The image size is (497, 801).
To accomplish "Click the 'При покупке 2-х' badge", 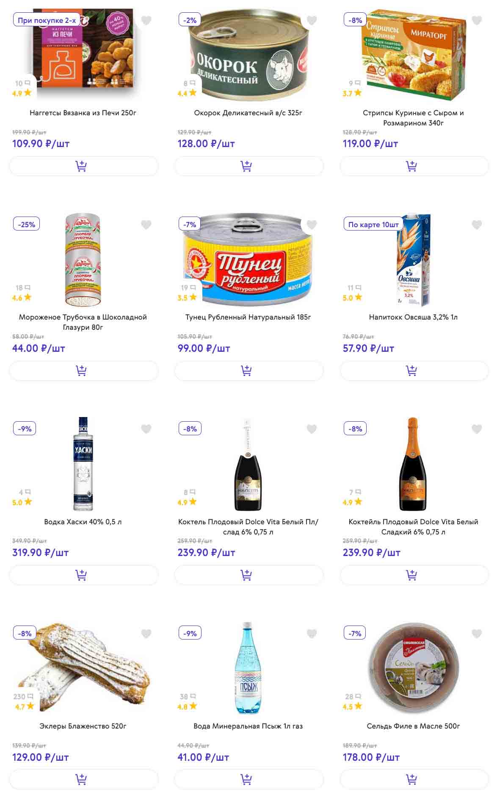I will (47, 20).
